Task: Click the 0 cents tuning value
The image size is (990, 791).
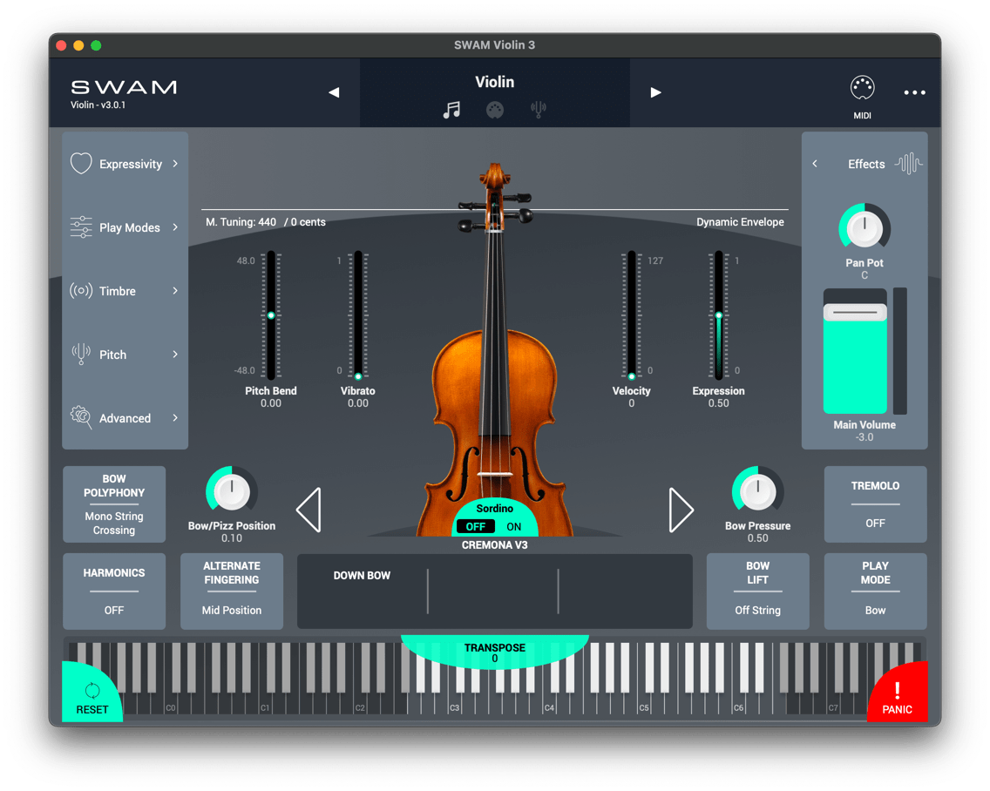Action: (309, 222)
